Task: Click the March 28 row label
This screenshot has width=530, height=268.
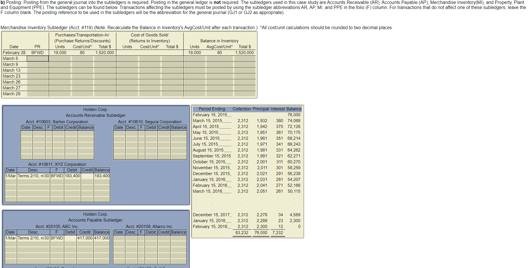Action: tap(11, 94)
